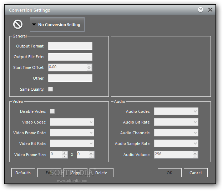The image size is (223, 191).
Task: Click the empty description panel beside General
Action: coord(161,66)
